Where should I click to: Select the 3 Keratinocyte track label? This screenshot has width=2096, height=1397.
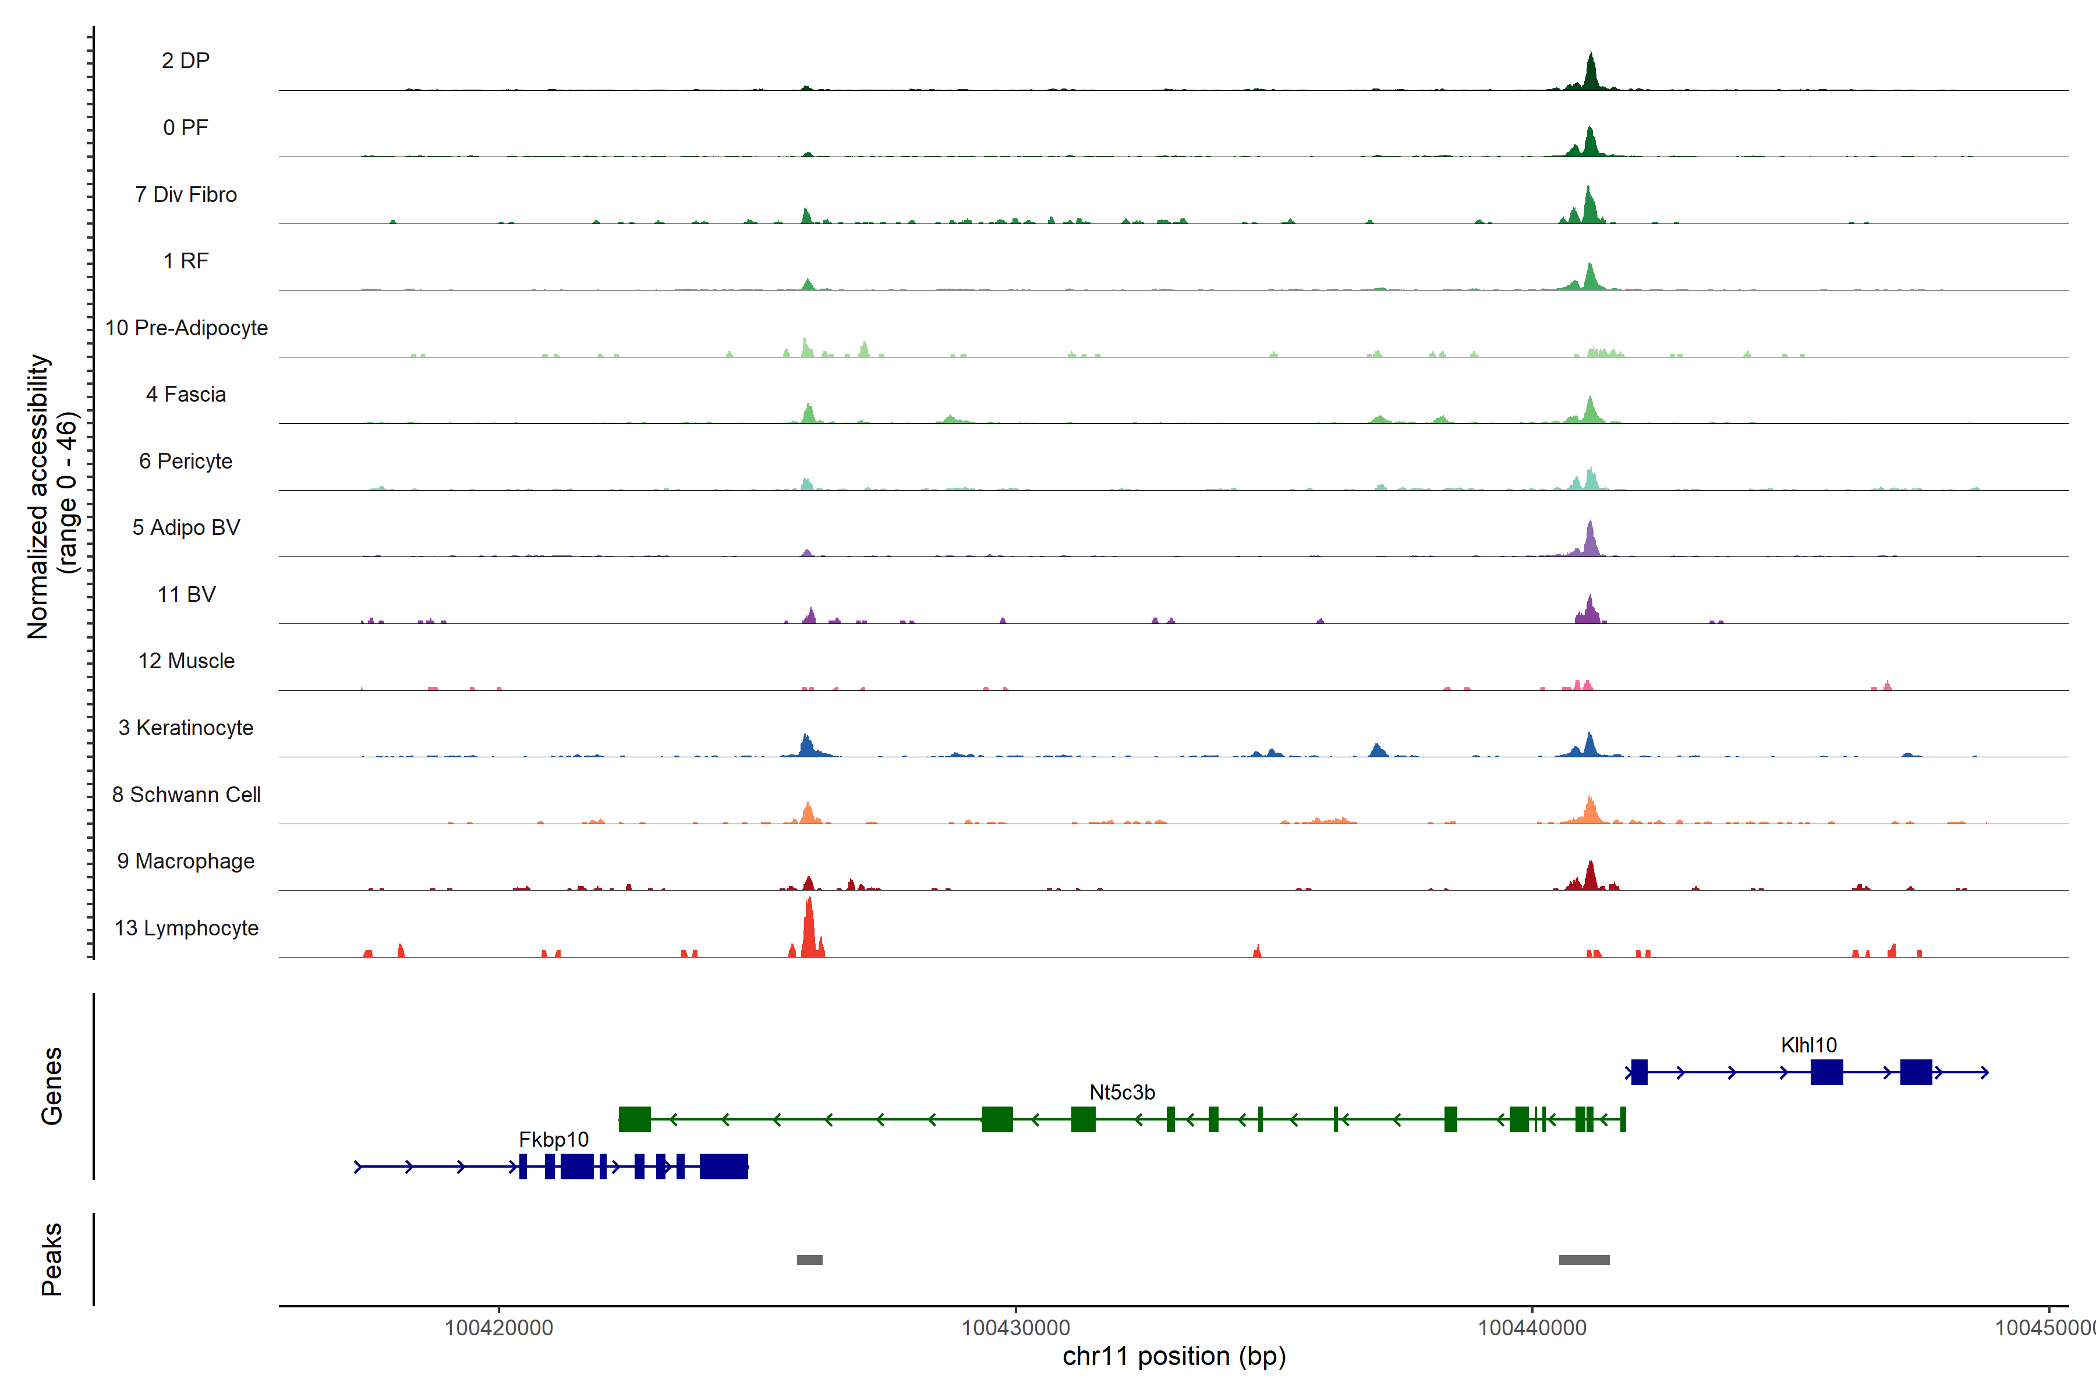186,728
